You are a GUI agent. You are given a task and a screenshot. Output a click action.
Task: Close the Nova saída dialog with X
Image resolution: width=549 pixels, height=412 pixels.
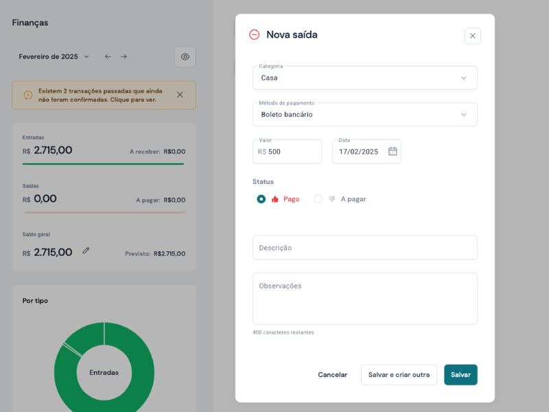(x=472, y=36)
